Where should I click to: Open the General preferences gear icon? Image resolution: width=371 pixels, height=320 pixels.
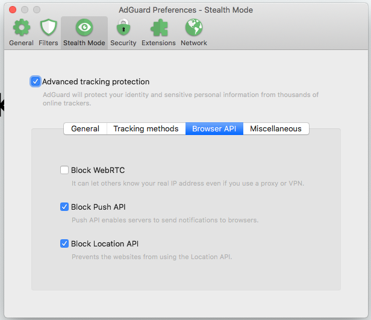21,28
